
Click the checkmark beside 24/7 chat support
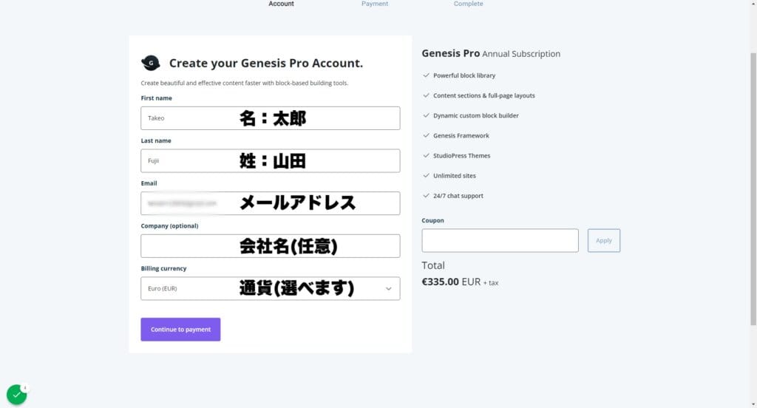tap(426, 196)
